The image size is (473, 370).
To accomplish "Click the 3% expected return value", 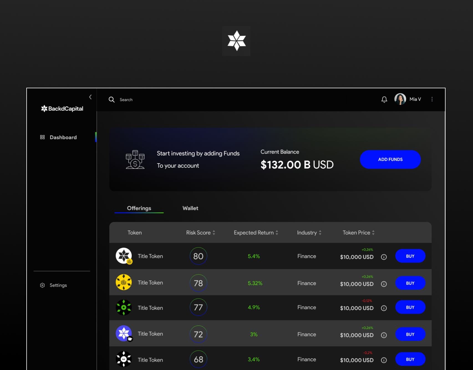I will click(x=254, y=334).
